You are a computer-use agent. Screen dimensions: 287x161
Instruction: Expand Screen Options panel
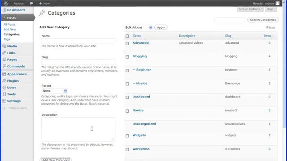point(250,9)
